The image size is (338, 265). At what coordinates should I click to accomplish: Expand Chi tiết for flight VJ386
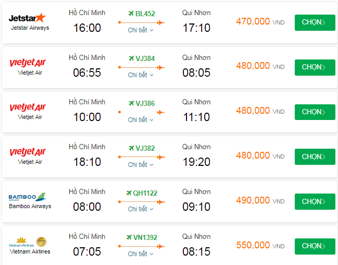[x=141, y=120]
